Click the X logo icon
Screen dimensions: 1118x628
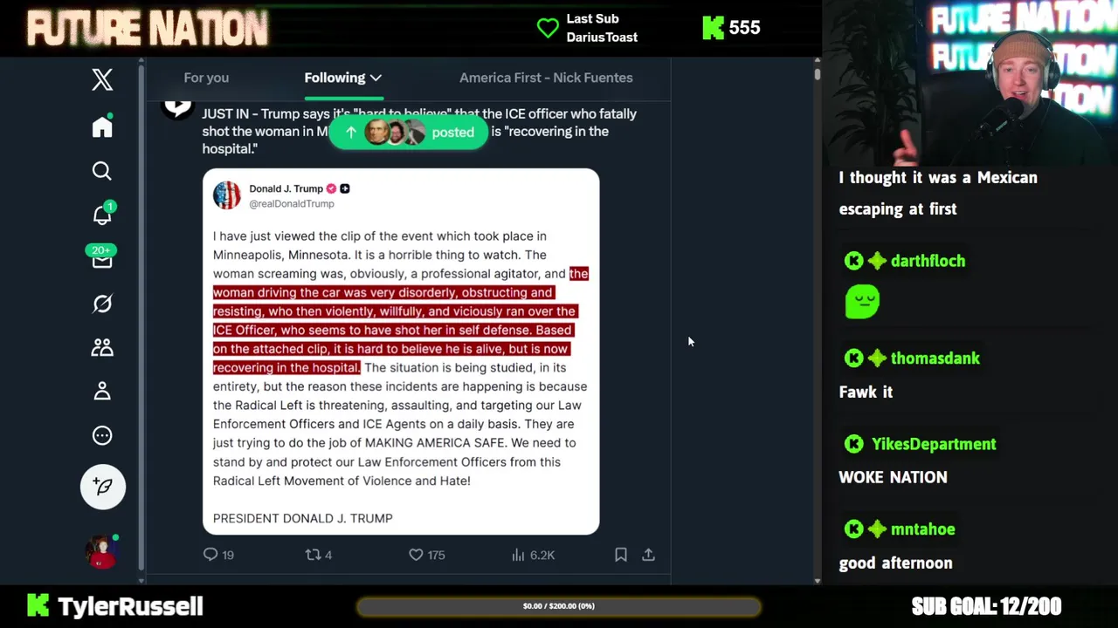click(102, 79)
